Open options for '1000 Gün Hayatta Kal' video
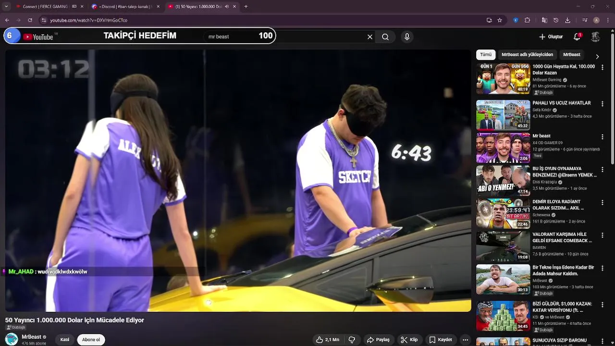The height and width of the screenshot is (346, 615). [603, 68]
